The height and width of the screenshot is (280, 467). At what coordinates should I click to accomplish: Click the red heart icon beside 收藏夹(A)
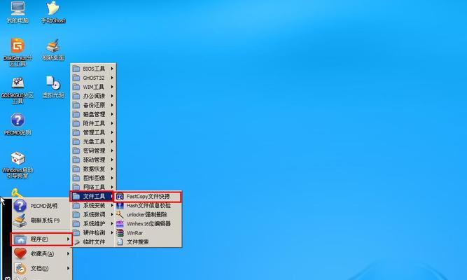click(20, 254)
